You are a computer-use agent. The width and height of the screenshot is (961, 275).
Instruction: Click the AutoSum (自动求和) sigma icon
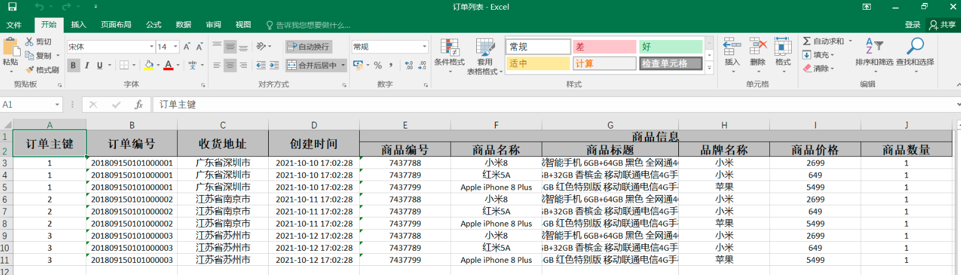[807, 41]
